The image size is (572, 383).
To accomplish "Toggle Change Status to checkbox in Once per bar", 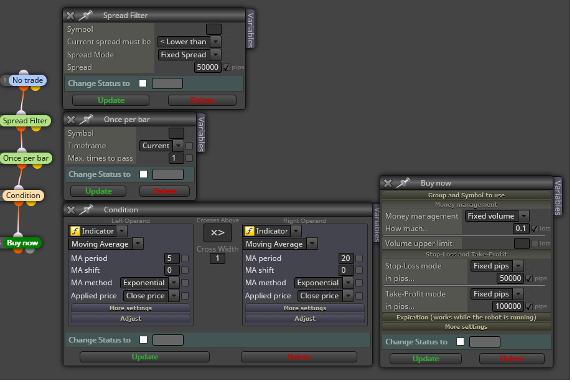I will point(144,174).
